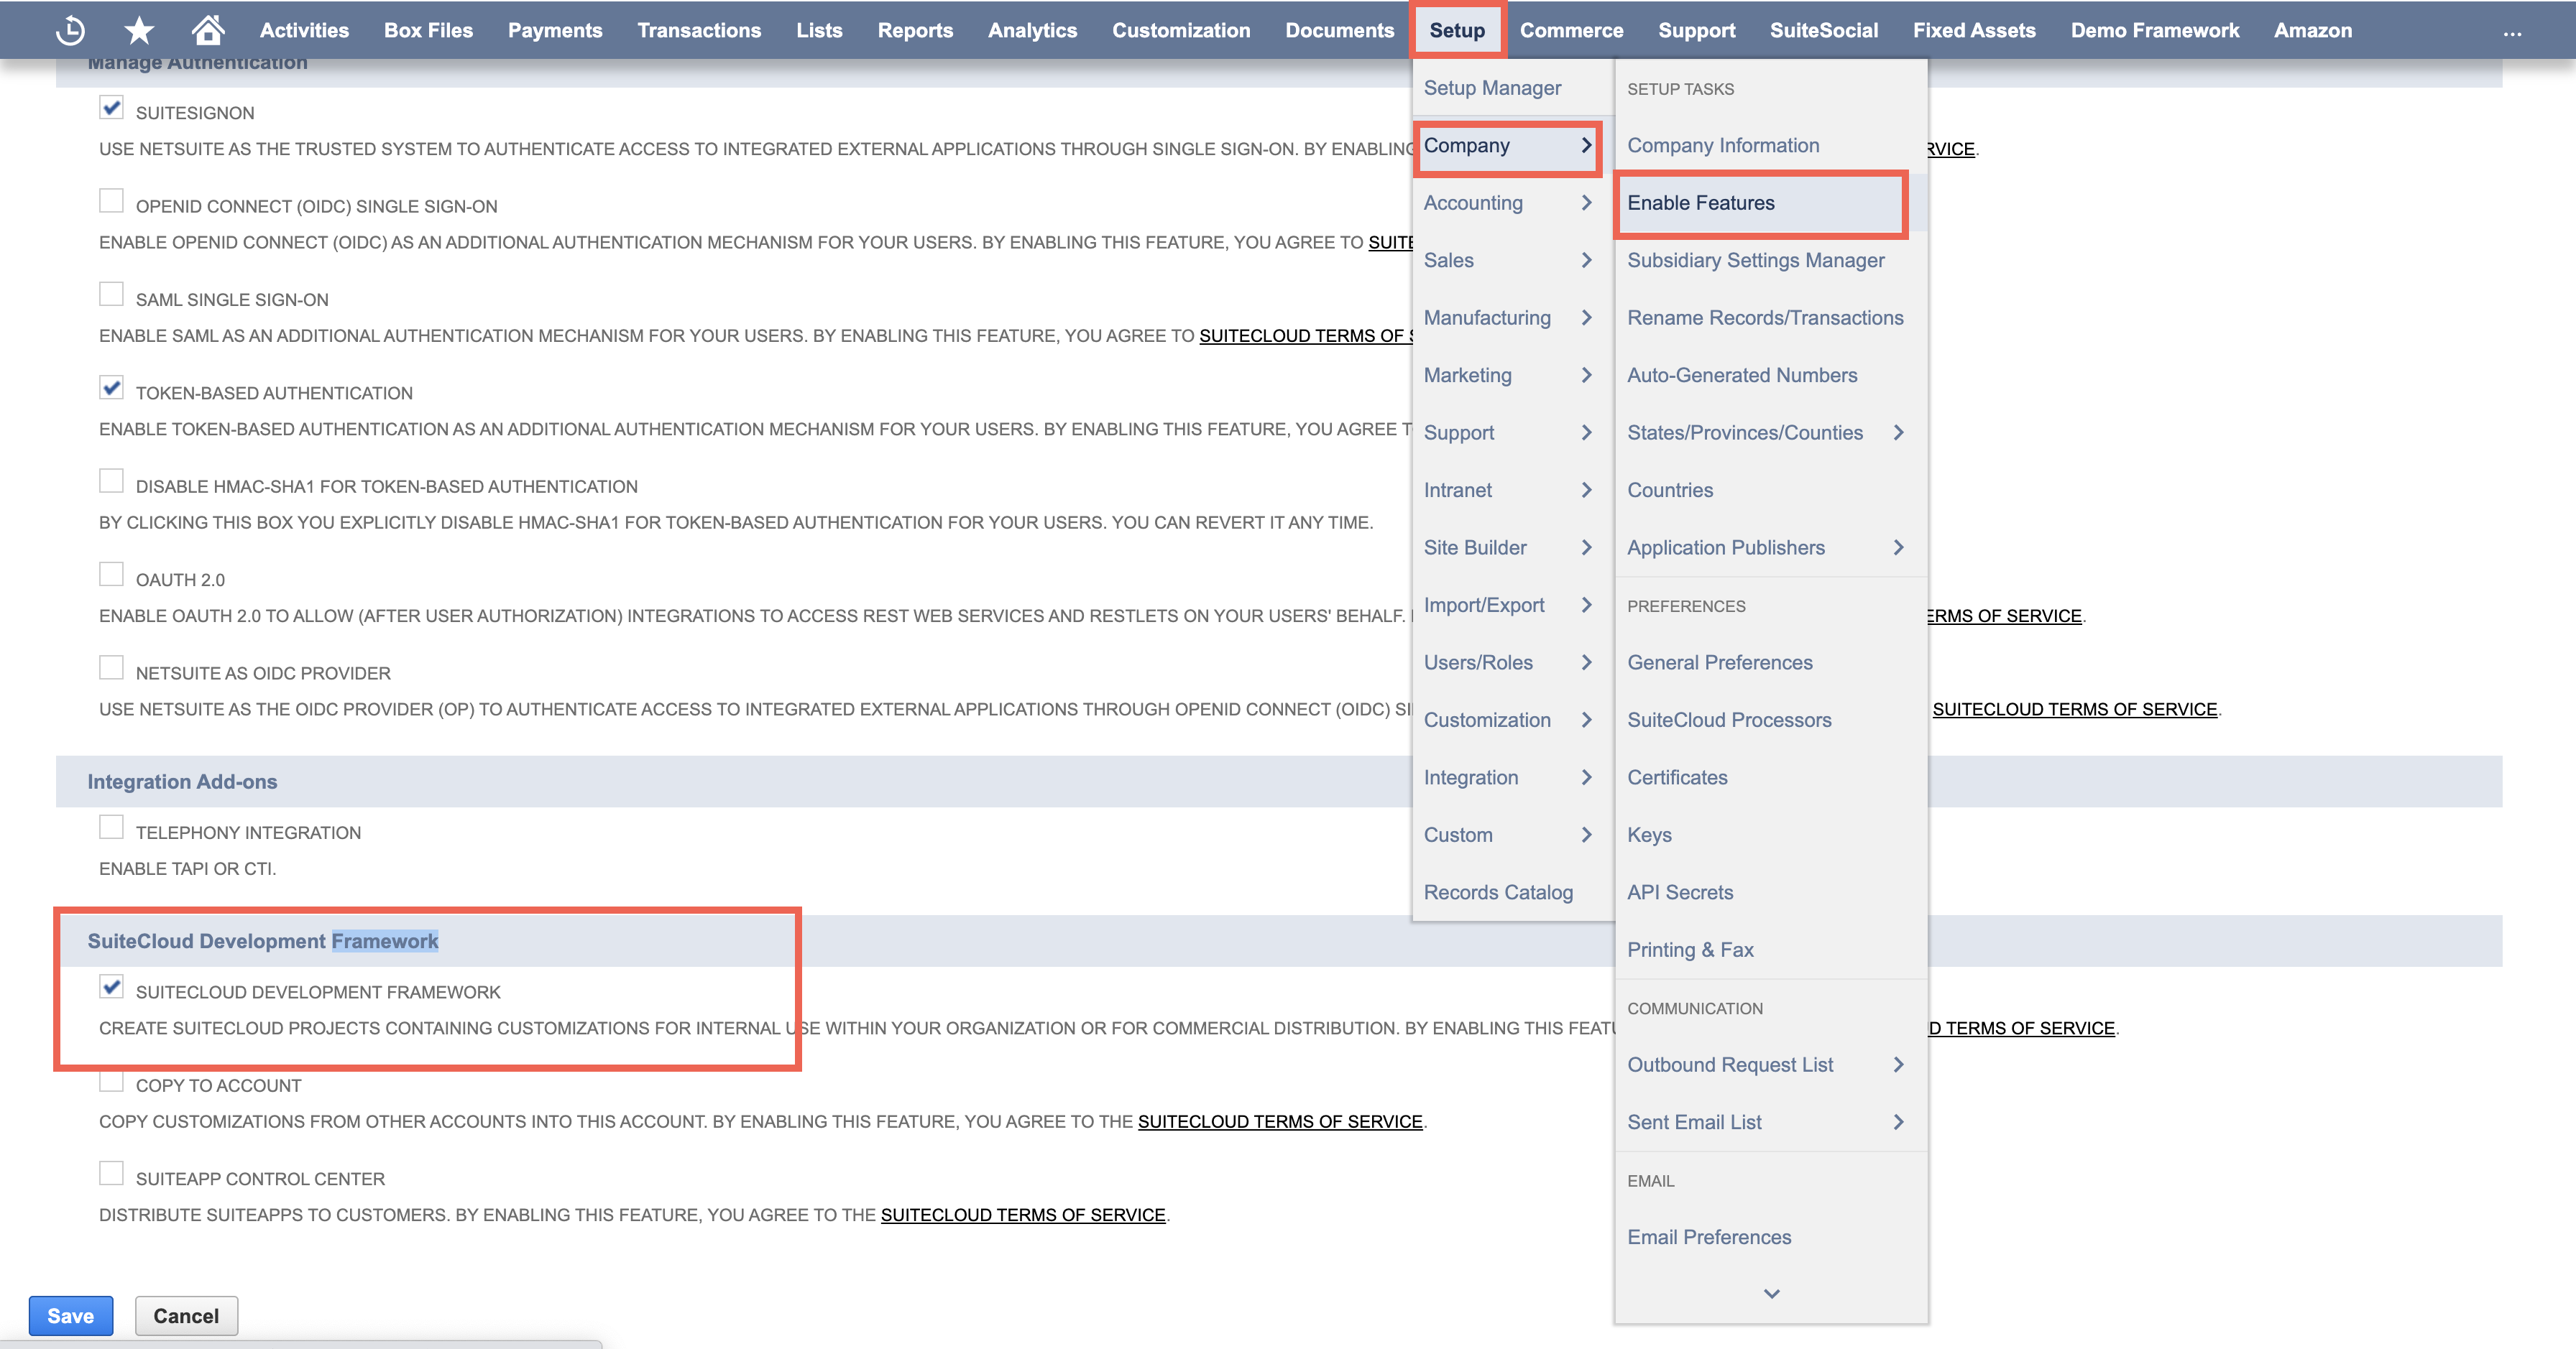Check Disable HMAC-SHA1 for Token-Based Authentication
The image size is (2576, 1349).
click(111, 481)
